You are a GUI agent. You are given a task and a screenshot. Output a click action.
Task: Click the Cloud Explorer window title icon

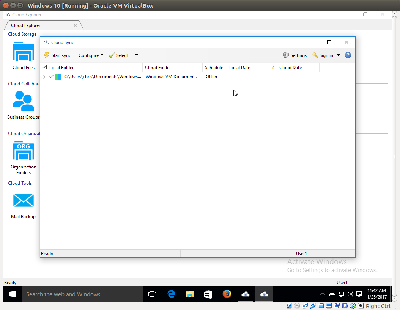coord(7,14)
